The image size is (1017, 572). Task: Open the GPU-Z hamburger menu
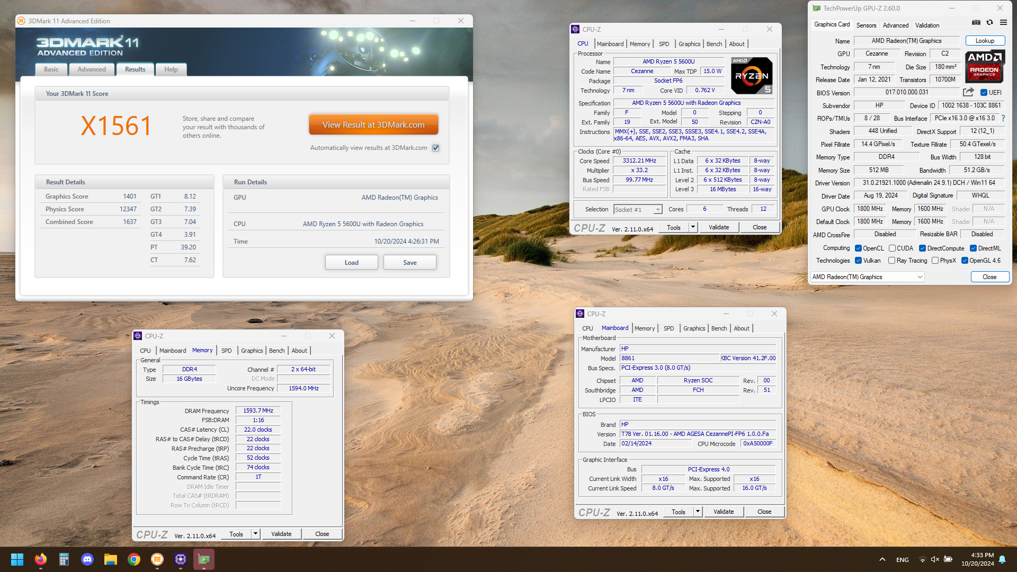(x=1003, y=22)
